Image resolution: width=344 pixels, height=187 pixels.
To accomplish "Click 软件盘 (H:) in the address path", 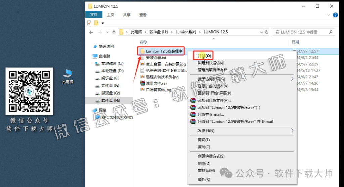I will tap(159, 32).
